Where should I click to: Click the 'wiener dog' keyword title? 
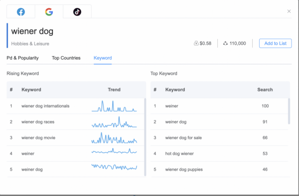point(32,31)
